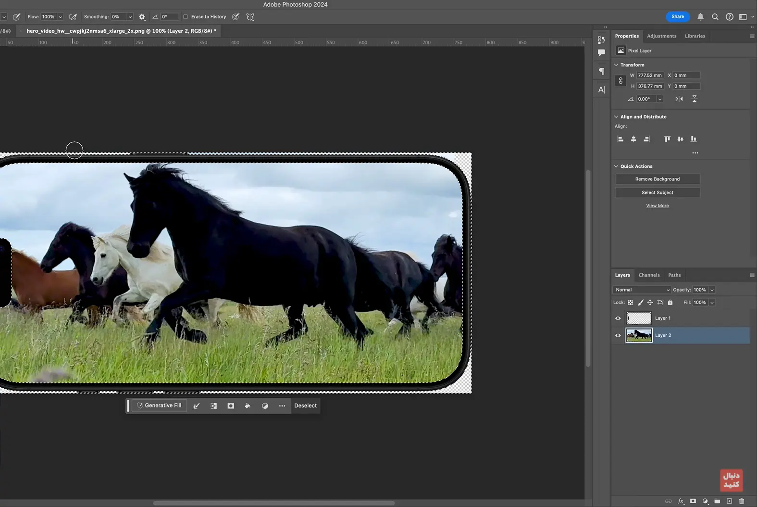Click invert selection icon in contextual bar
The width and height of the screenshot is (757, 507).
[213, 406]
